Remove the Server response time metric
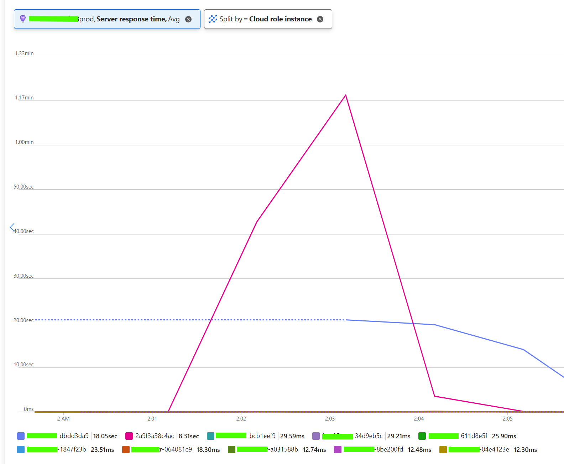Viewport: 564px width, 464px height. click(x=188, y=19)
